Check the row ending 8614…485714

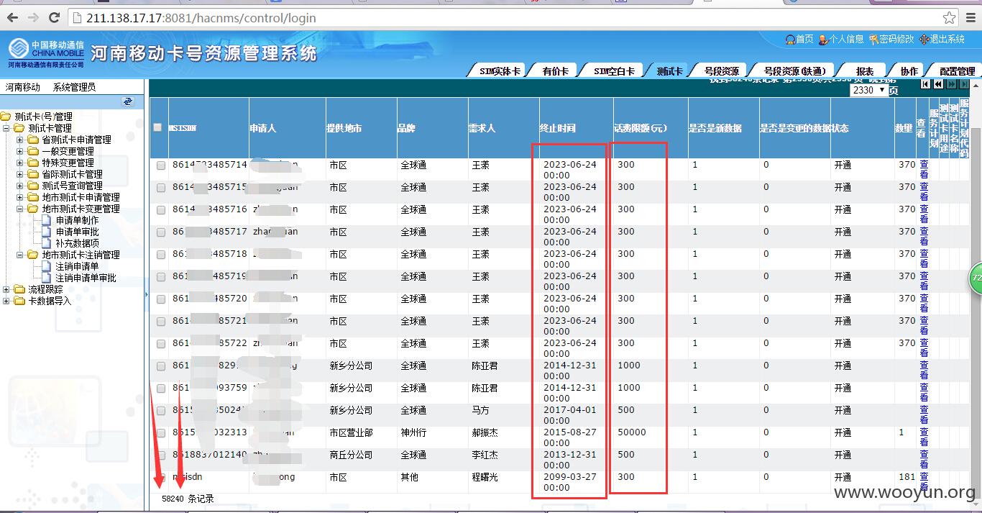pos(161,165)
